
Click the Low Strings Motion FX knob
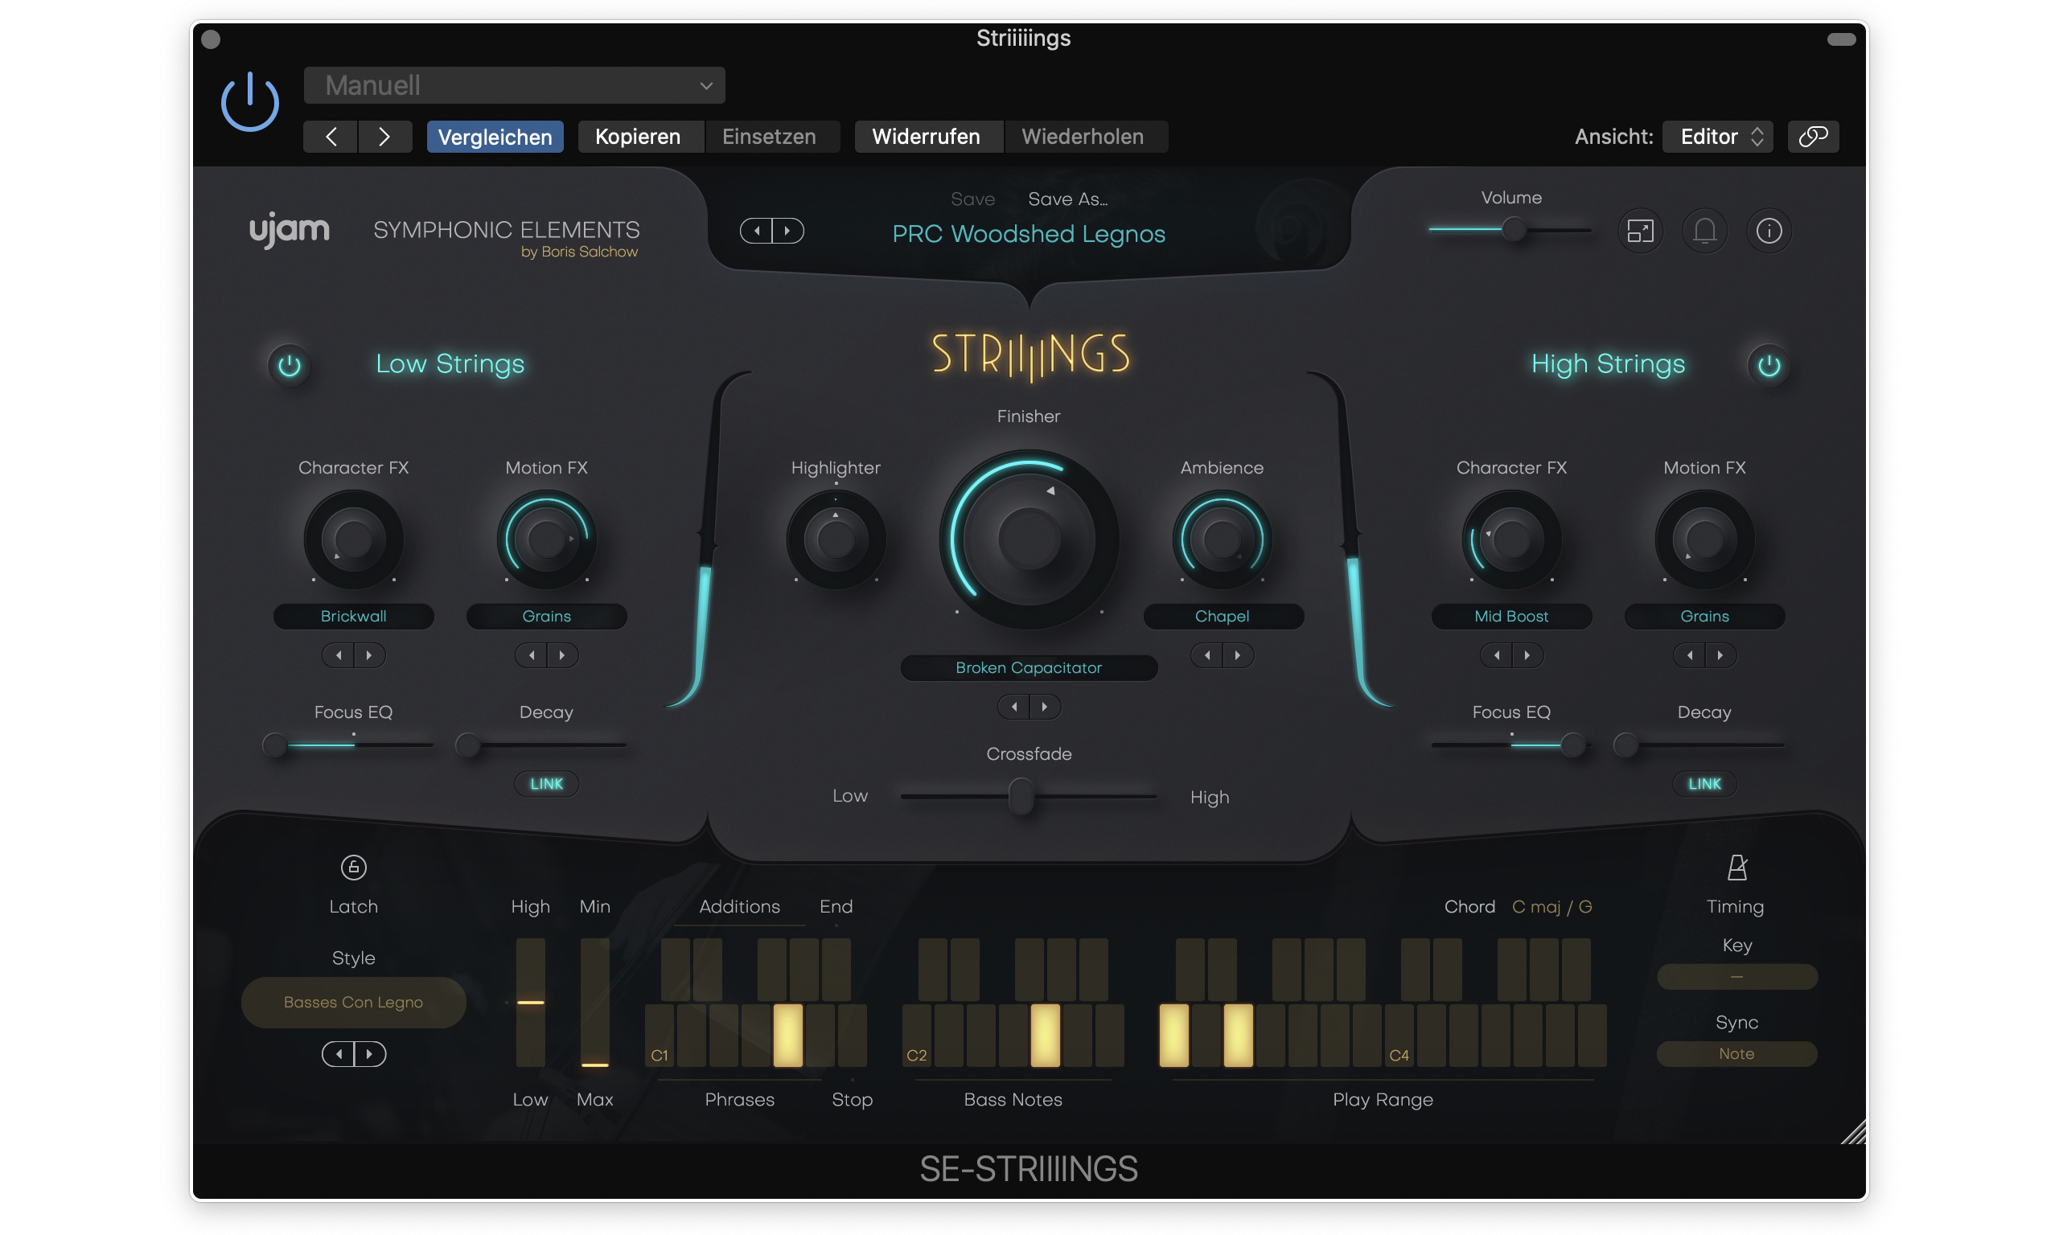click(x=546, y=540)
